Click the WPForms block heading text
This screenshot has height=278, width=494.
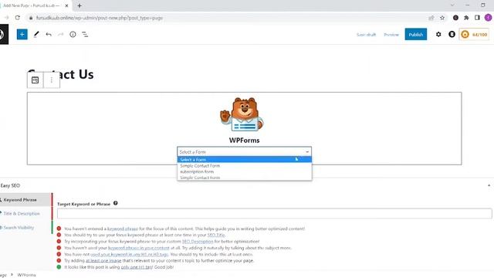tap(244, 141)
